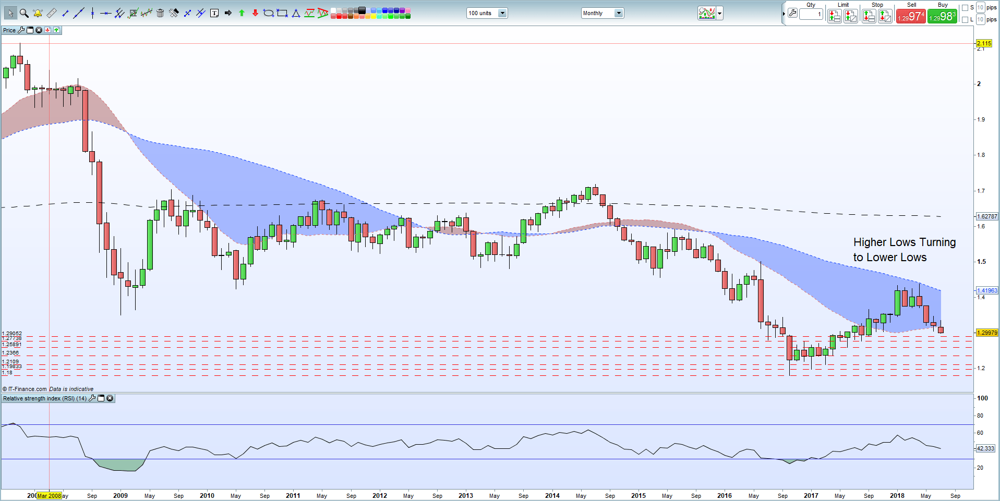Select the red wedge pattern tool
The image size is (1000, 501).
323,13
